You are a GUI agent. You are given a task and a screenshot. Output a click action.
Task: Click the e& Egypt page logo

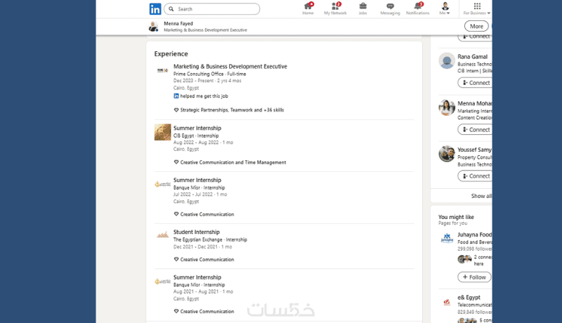tap(447, 302)
